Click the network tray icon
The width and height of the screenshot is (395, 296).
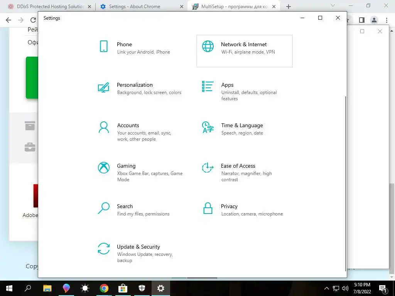point(336,288)
